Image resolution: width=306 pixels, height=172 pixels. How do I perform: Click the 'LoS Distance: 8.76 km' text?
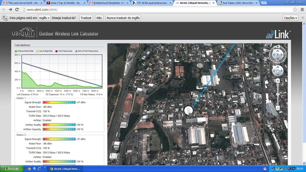28,94
